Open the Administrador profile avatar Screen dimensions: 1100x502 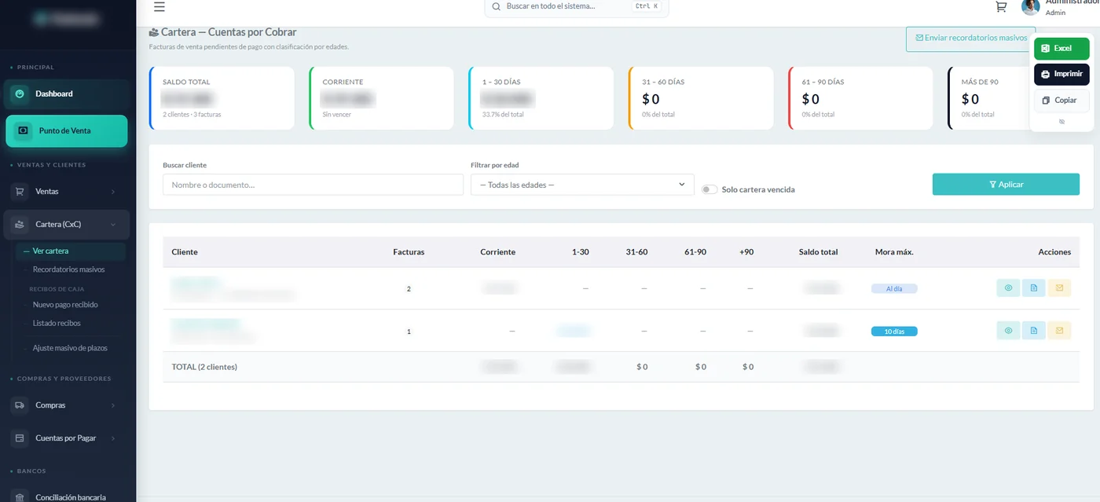click(x=1031, y=7)
